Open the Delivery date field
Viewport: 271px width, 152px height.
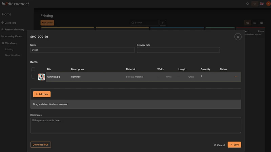[178, 50]
